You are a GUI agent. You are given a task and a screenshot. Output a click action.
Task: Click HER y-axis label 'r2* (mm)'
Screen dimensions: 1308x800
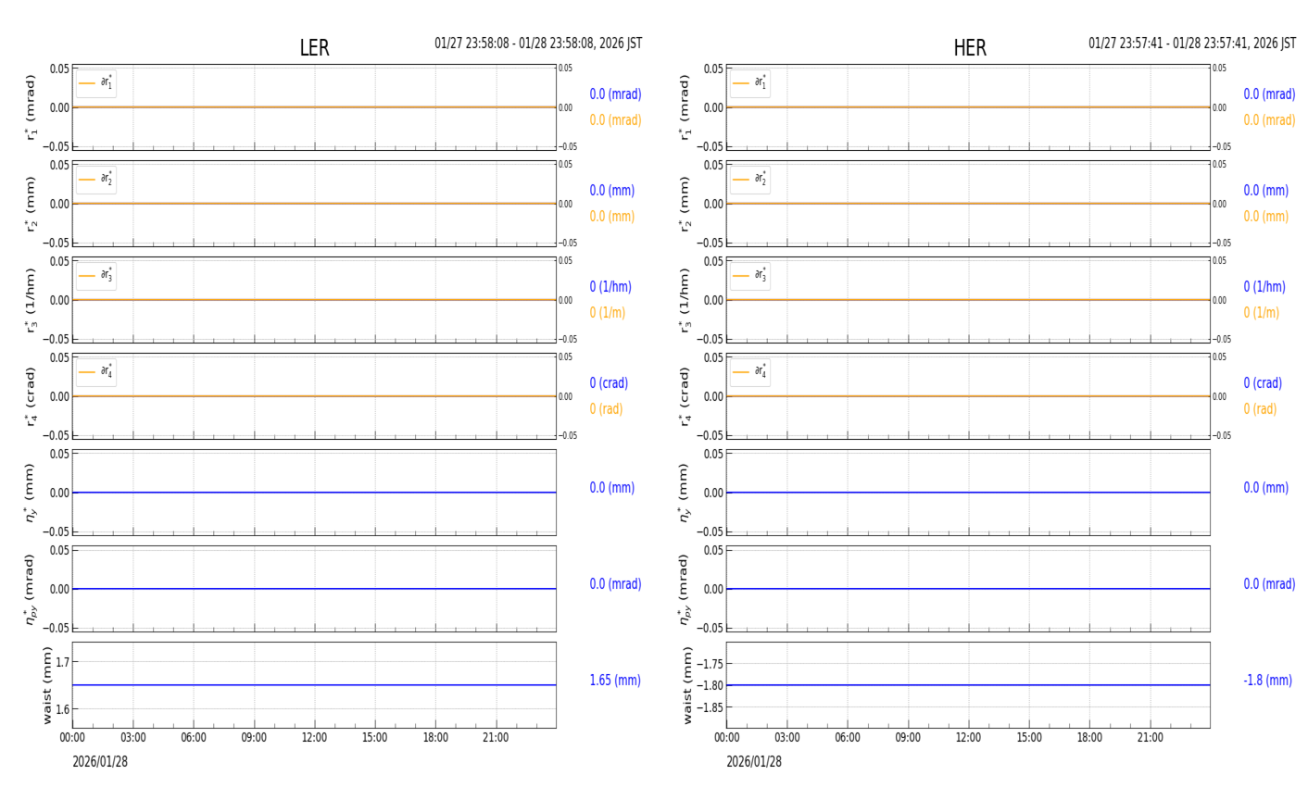(685, 204)
